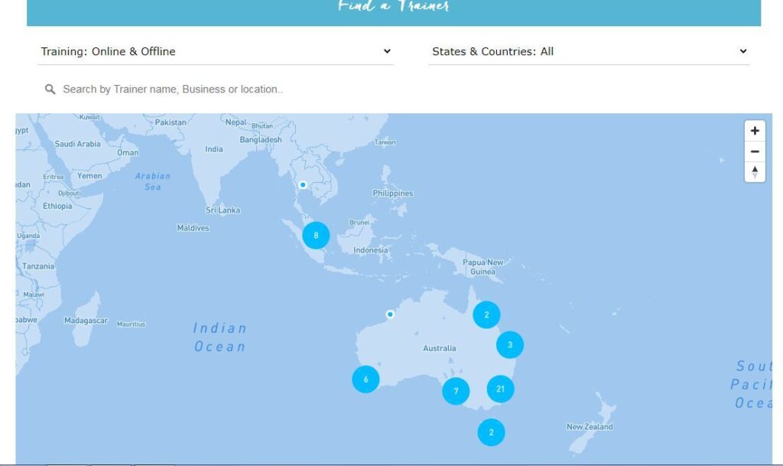Click the zoom in plus icon

[x=755, y=130]
